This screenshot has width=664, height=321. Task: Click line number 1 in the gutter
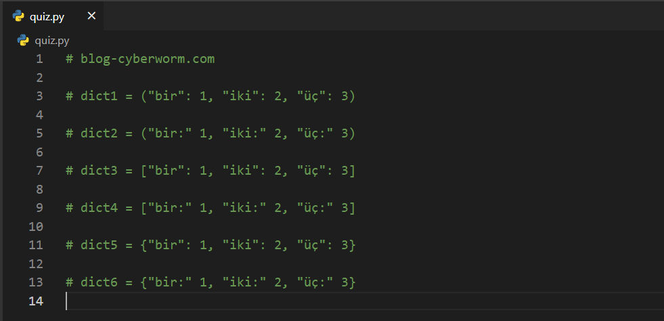[x=39, y=59]
